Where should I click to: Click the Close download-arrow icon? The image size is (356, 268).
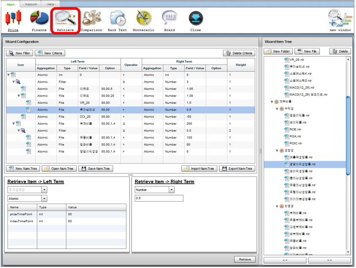pos(196,18)
